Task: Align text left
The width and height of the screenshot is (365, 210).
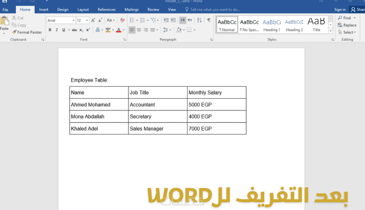Action: click(132, 30)
